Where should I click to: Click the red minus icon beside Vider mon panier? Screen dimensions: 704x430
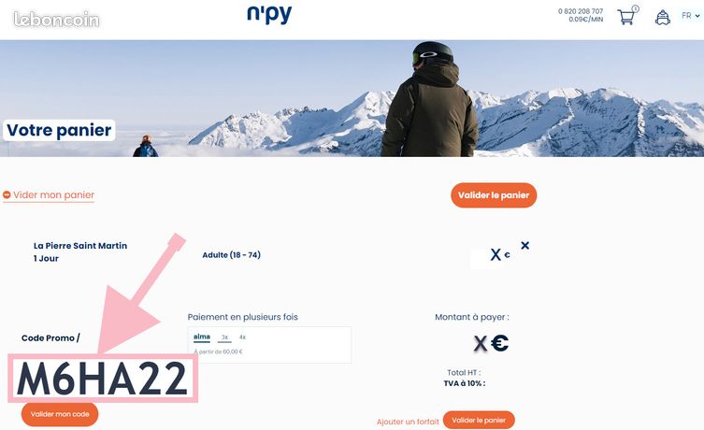click(7, 194)
